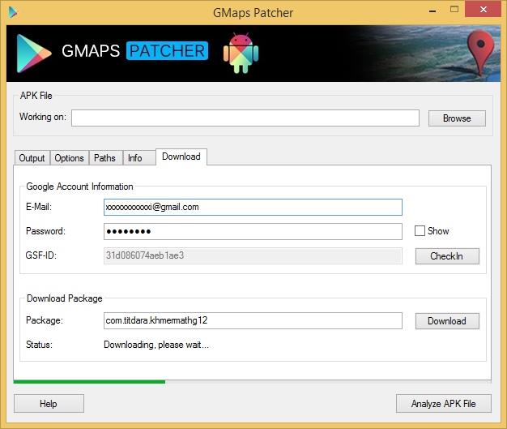
Task: Click into the E-Mail input field
Action: (x=253, y=208)
